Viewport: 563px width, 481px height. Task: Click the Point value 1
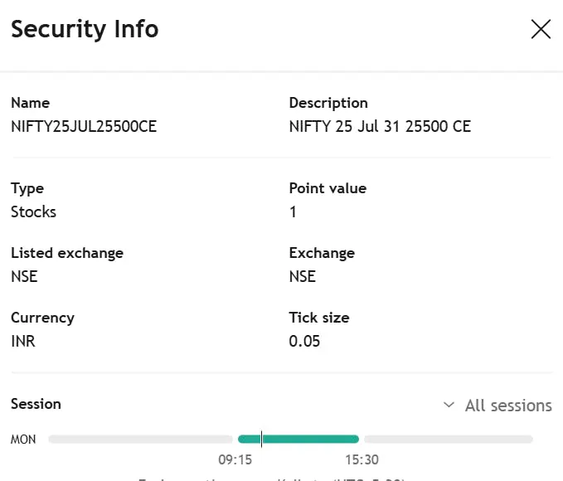(x=293, y=211)
